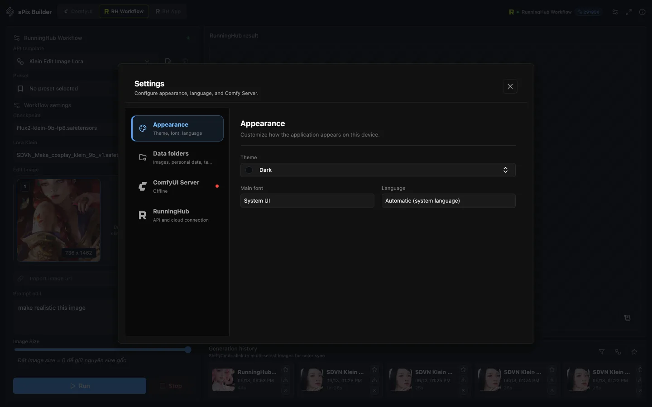
Task: Switch to the RH App tab
Action: [168, 11]
